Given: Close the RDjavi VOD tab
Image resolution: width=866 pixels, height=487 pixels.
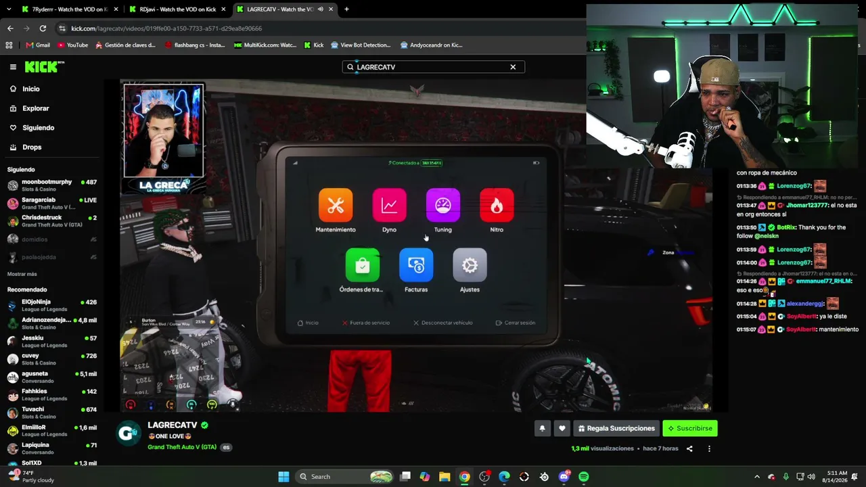Looking at the screenshot, I should pyautogui.click(x=223, y=9).
